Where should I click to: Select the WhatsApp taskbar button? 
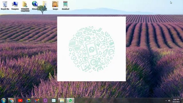70,100
